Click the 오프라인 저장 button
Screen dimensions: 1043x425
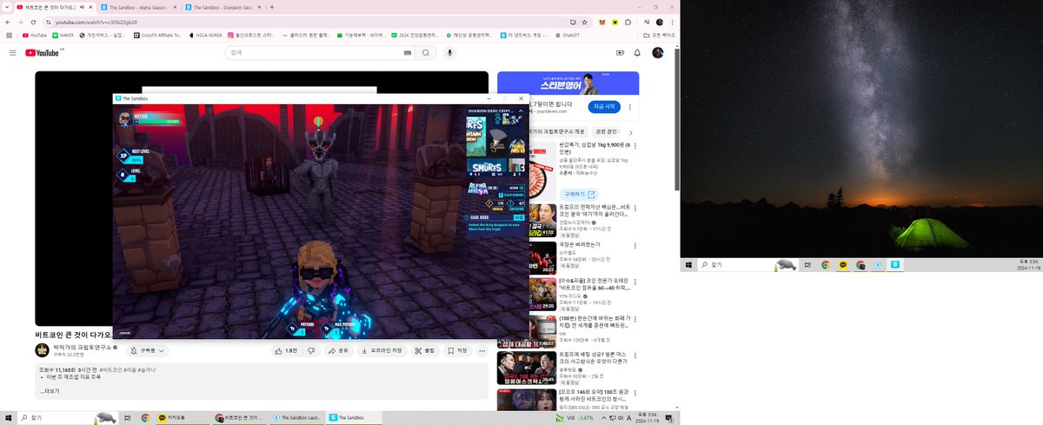click(382, 351)
